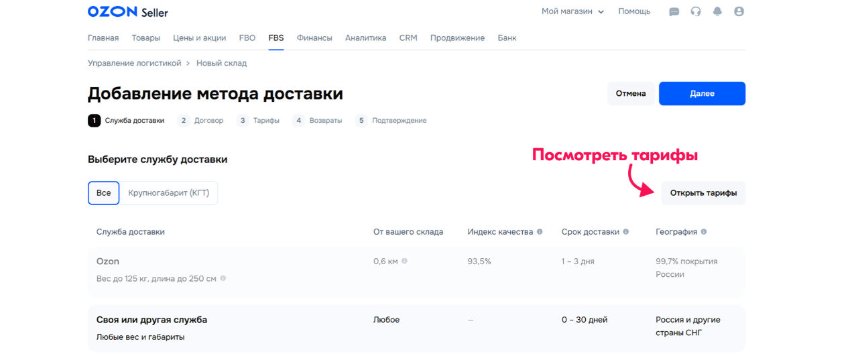
Task: Show info icon for Ozon weight limits
Action: click(x=223, y=278)
